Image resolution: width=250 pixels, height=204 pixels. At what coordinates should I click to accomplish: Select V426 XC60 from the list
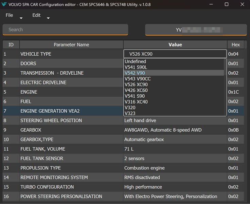(x=174, y=90)
